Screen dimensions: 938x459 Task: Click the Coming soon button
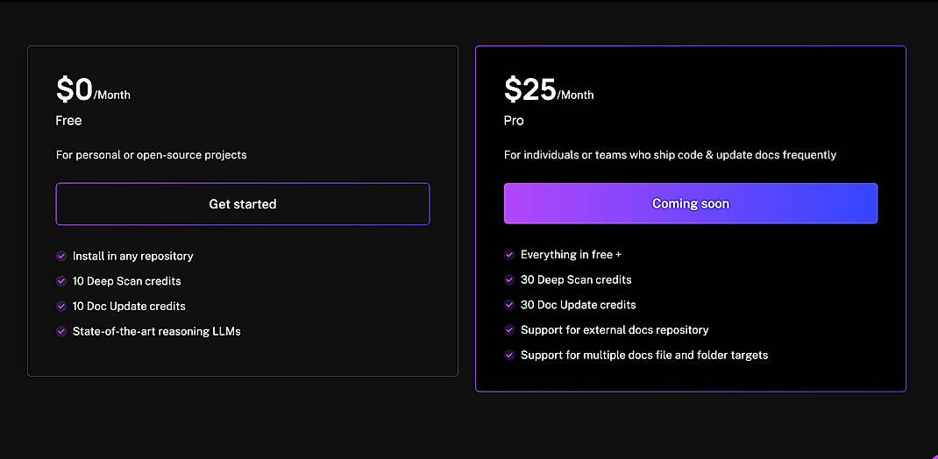tap(691, 203)
